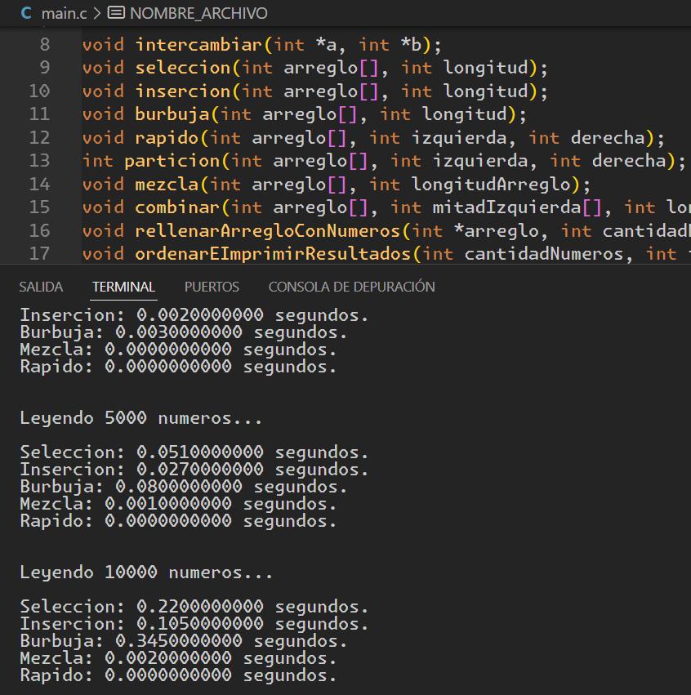Click the parameter longitudArreglo on line 14
The height and width of the screenshot is (695, 691).
tap(491, 184)
